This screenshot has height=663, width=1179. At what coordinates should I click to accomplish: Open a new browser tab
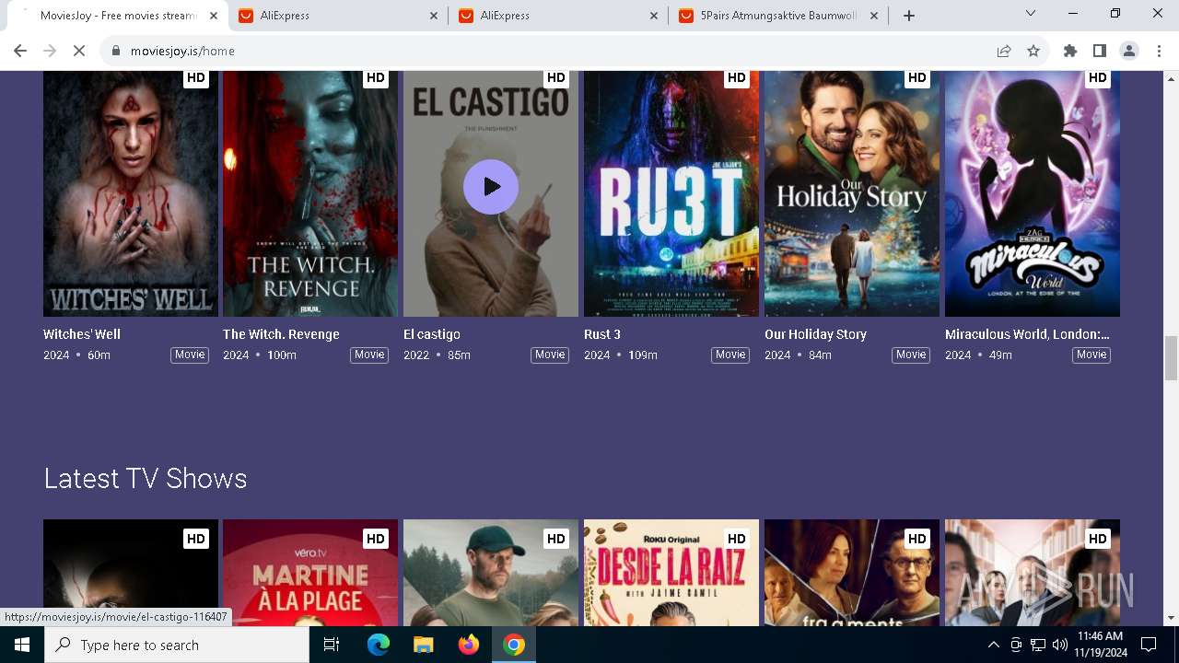[x=909, y=16]
